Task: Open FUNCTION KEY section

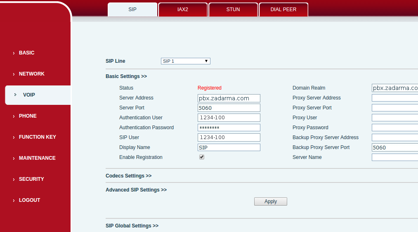Action: point(37,137)
